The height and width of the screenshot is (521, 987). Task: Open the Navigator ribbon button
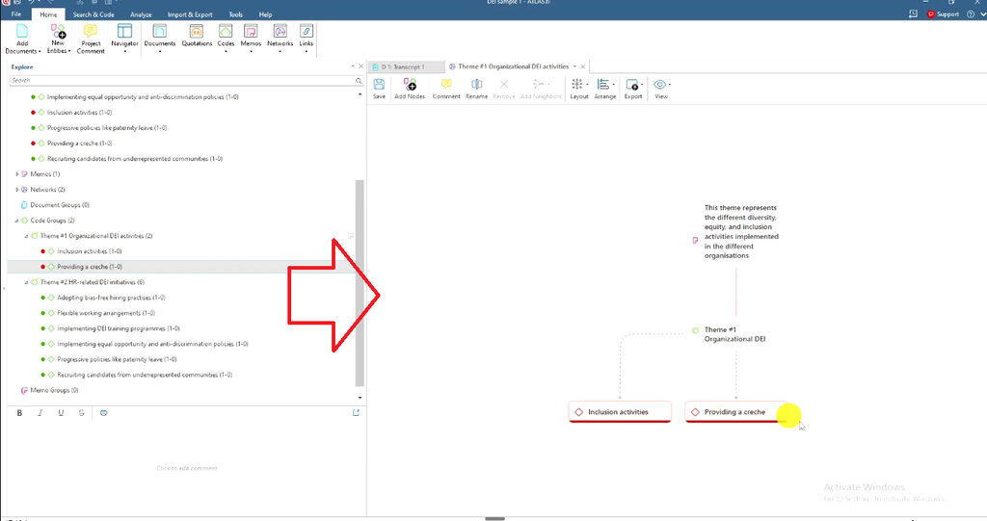pos(124,38)
